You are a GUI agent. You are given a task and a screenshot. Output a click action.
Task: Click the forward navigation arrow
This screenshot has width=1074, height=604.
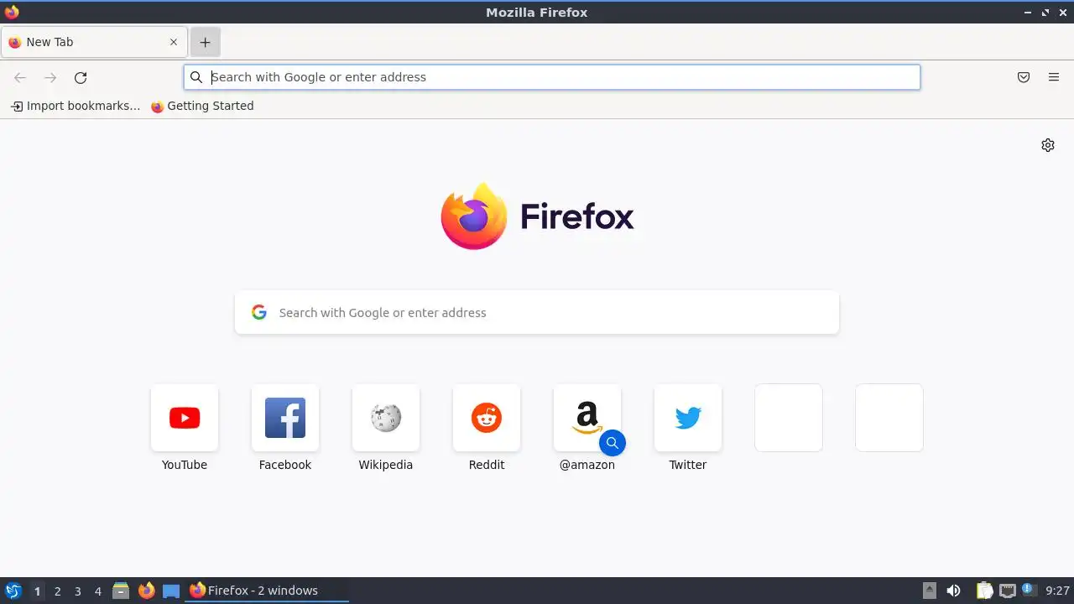pos(50,77)
